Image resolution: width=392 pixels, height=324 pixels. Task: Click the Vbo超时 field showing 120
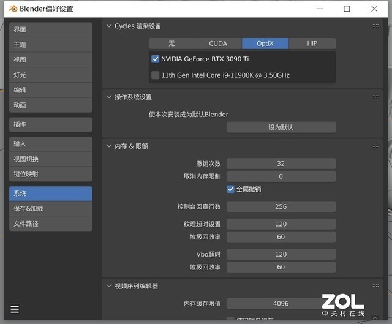point(281,254)
